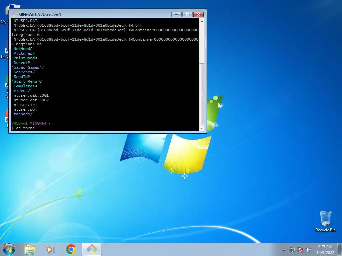
Task: Click the '$ ca torna' command input line
Action: click(23, 128)
